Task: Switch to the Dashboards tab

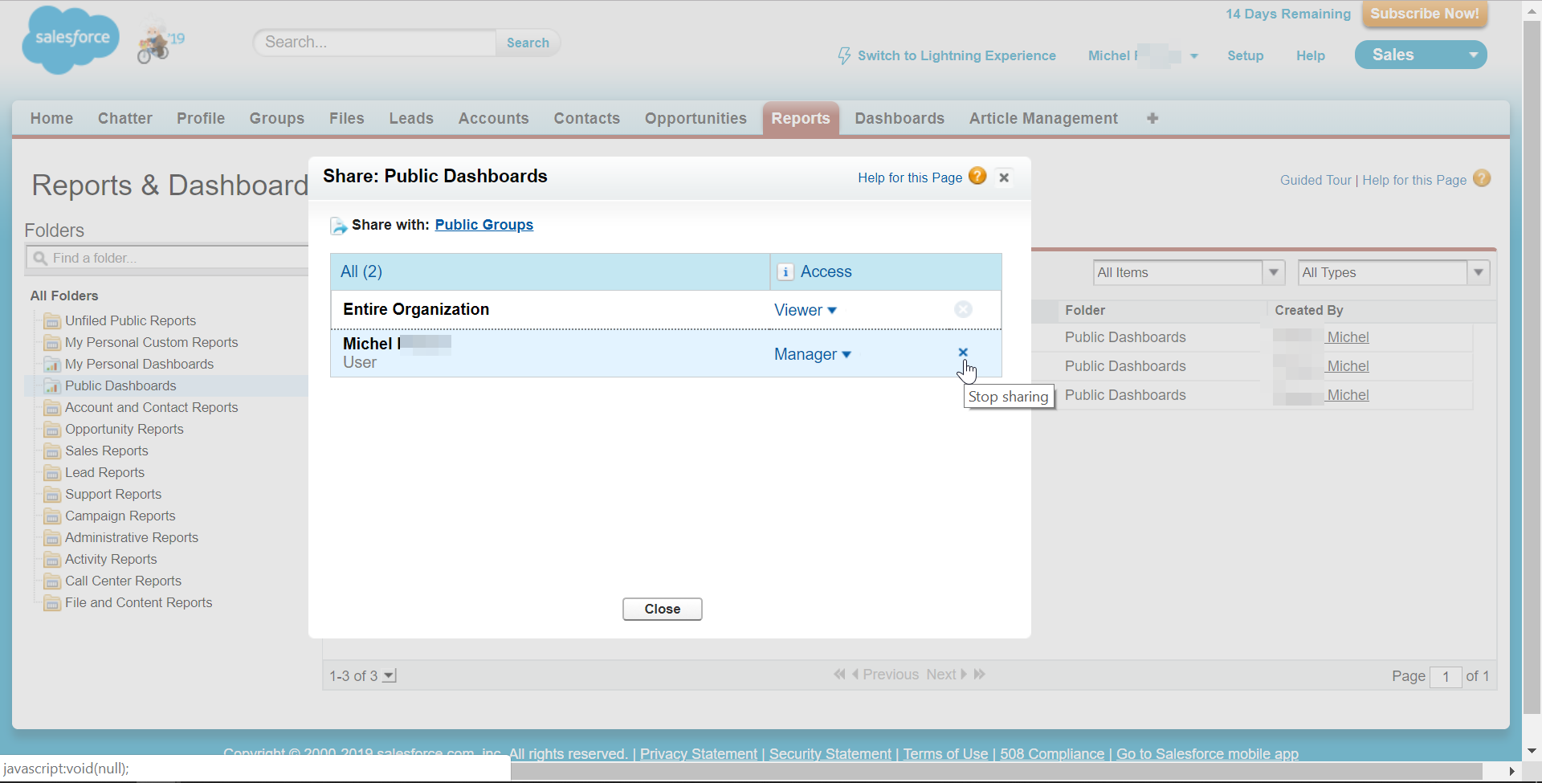Action: click(x=899, y=119)
